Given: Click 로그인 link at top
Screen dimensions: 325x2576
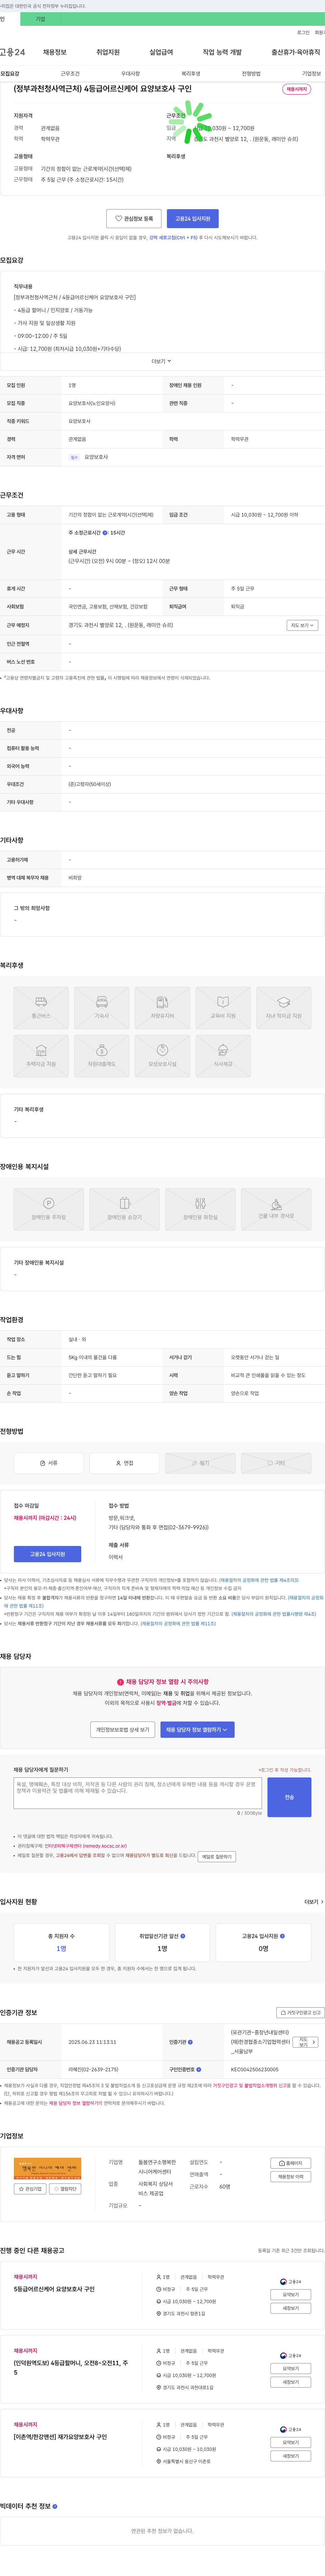Looking at the screenshot, I should click(x=303, y=32).
